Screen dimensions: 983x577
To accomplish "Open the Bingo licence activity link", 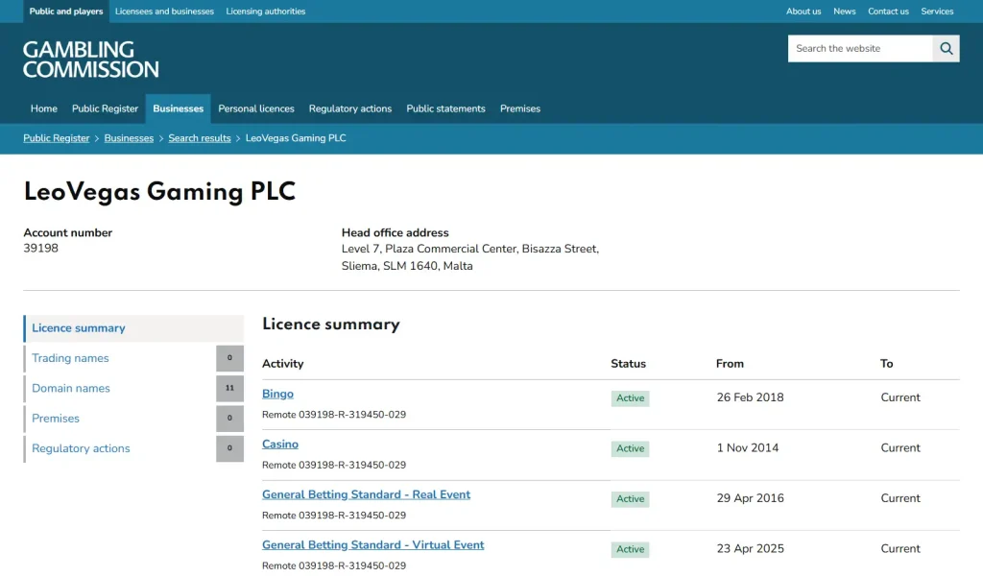I will pyautogui.click(x=277, y=394).
